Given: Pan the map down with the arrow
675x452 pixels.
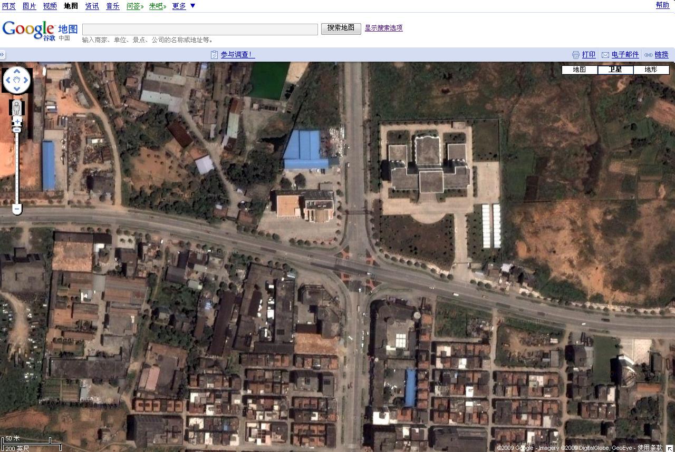Looking at the screenshot, I should (x=17, y=89).
